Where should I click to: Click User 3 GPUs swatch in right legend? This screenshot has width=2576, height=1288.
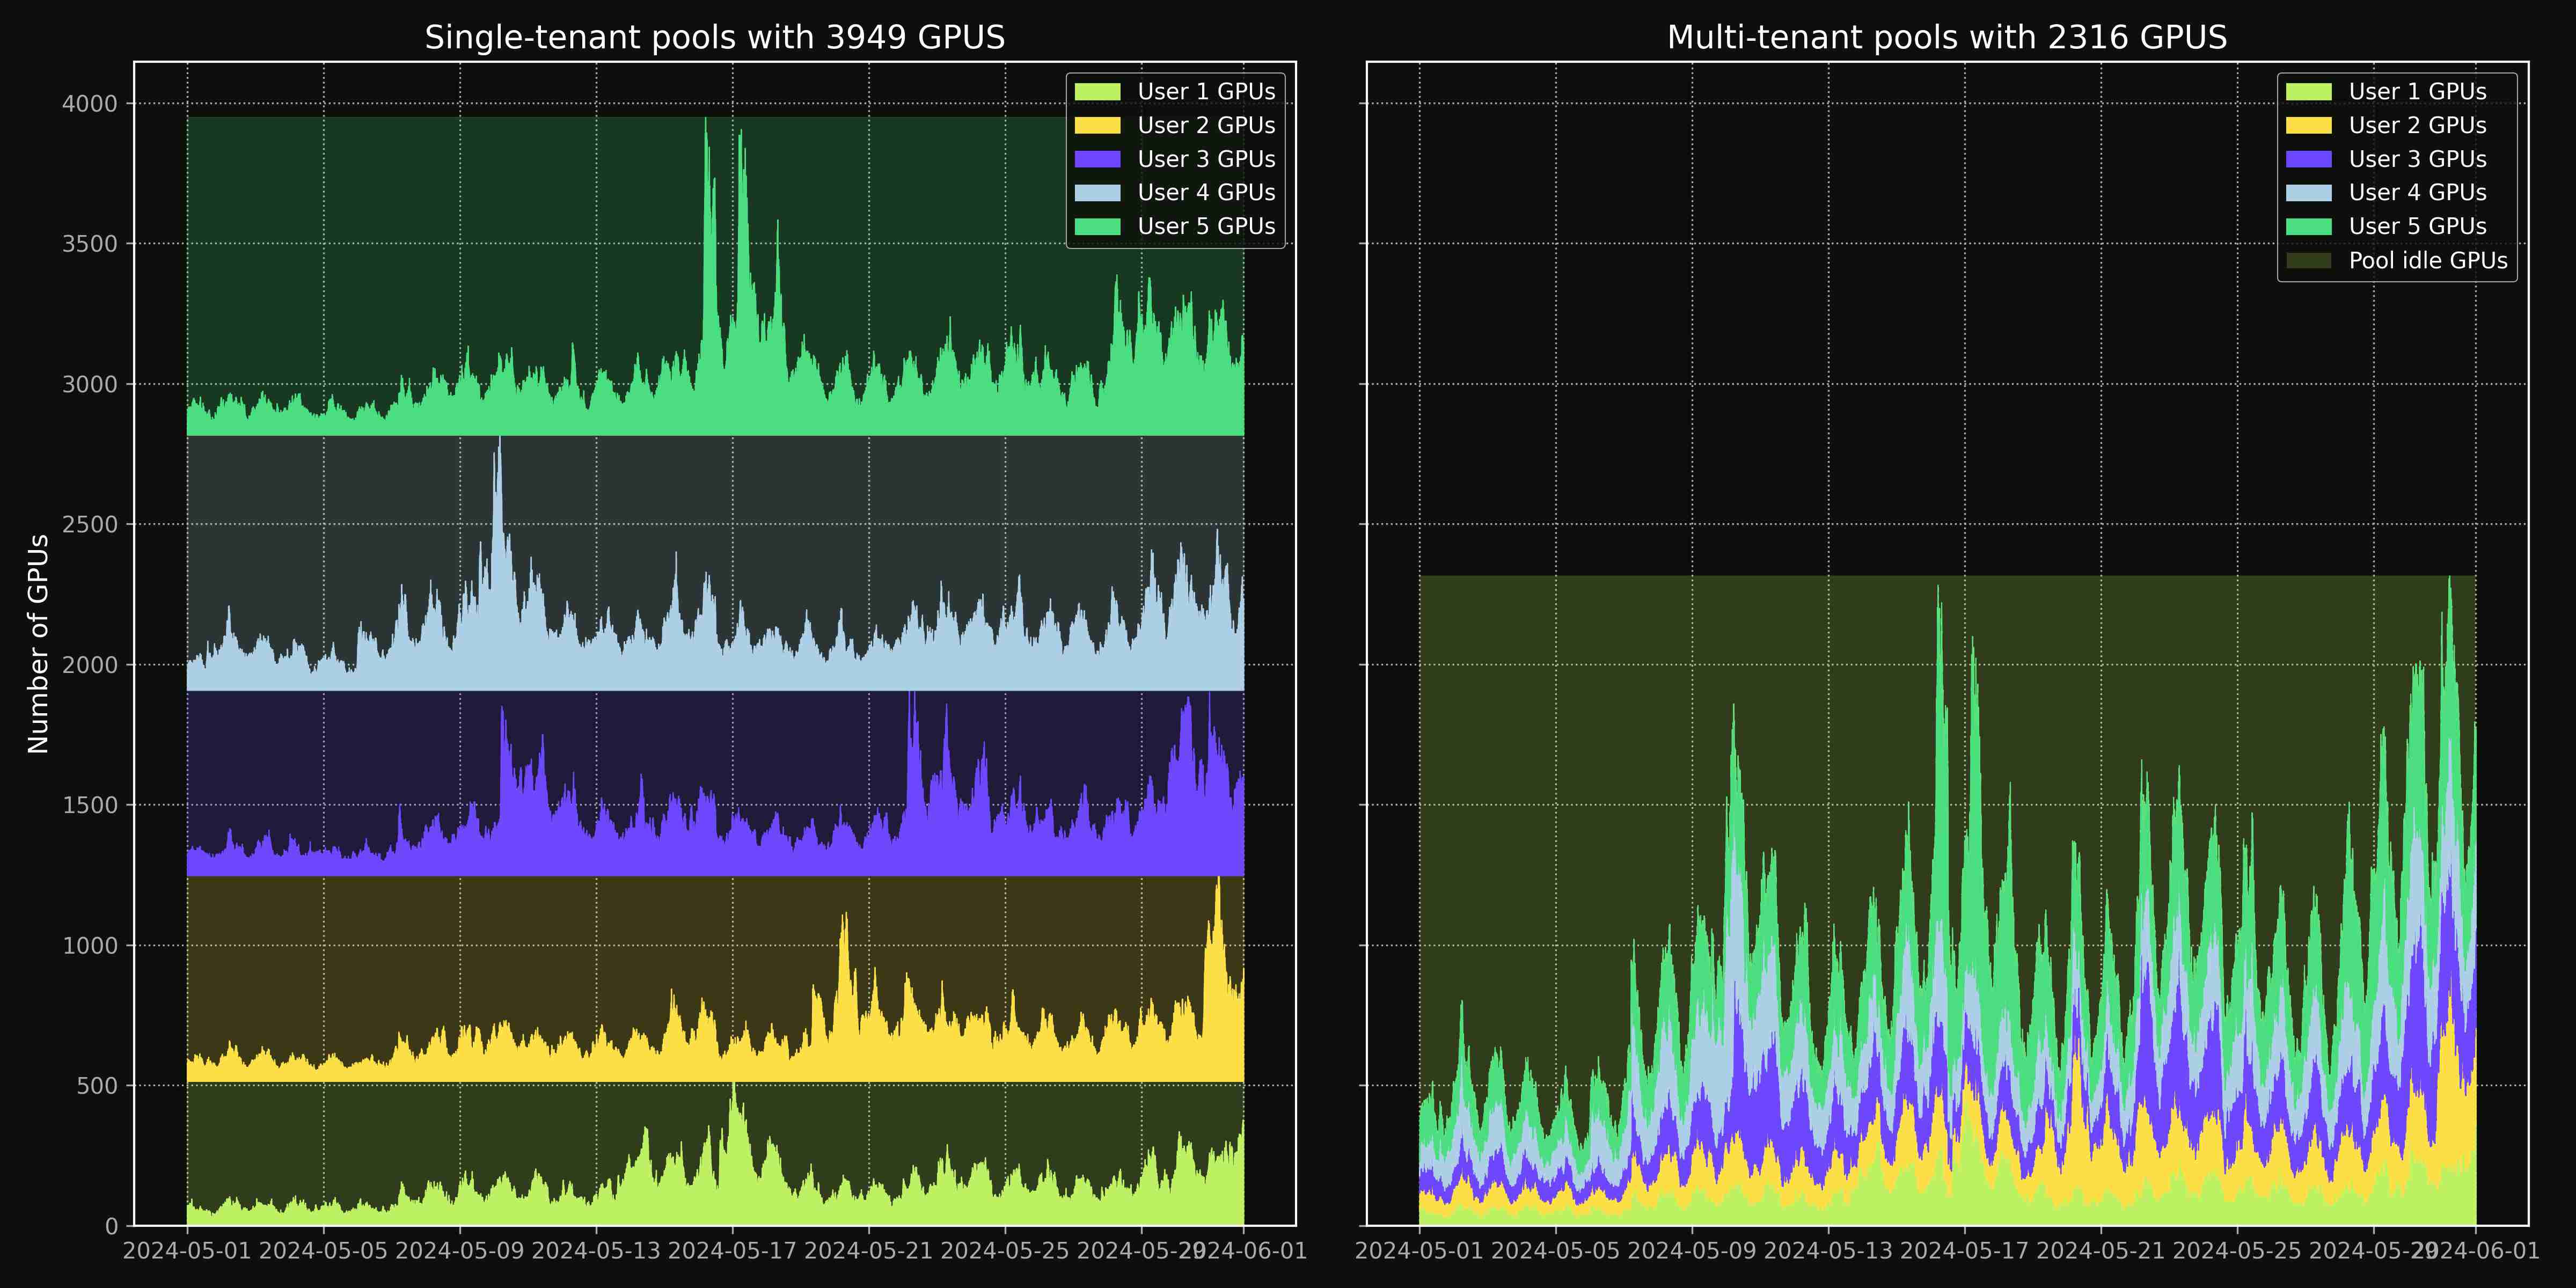point(2309,159)
